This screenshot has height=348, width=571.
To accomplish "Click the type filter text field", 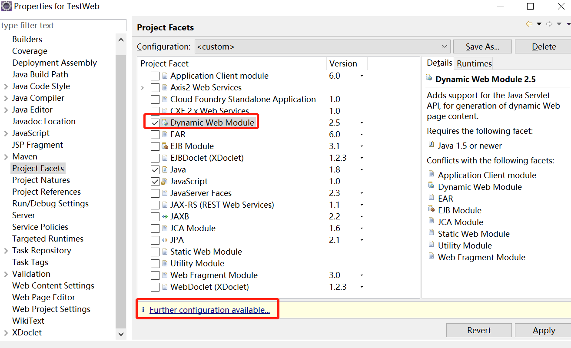I will [x=63, y=25].
